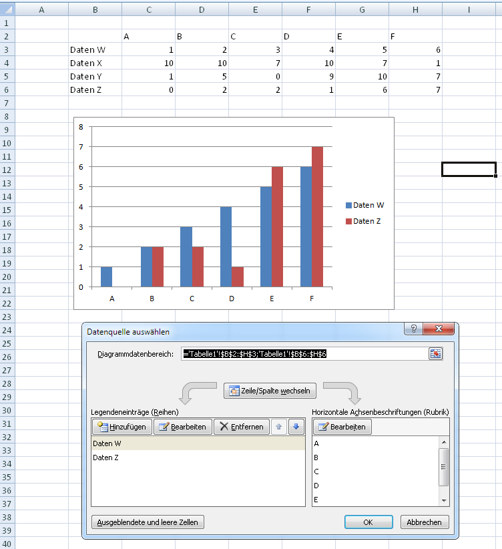This screenshot has width=502, height=549.
Task: Edit the horizontal axis labels with Bearbeiten
Action: pyautogui.click(x=342, y=427)
